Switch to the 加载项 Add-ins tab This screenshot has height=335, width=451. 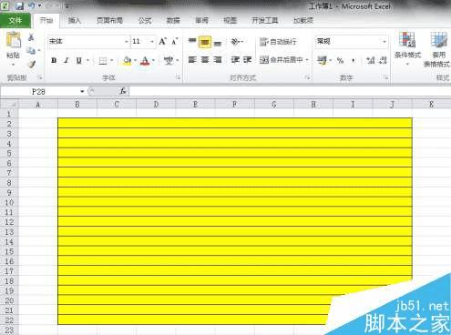pos(303,21)
